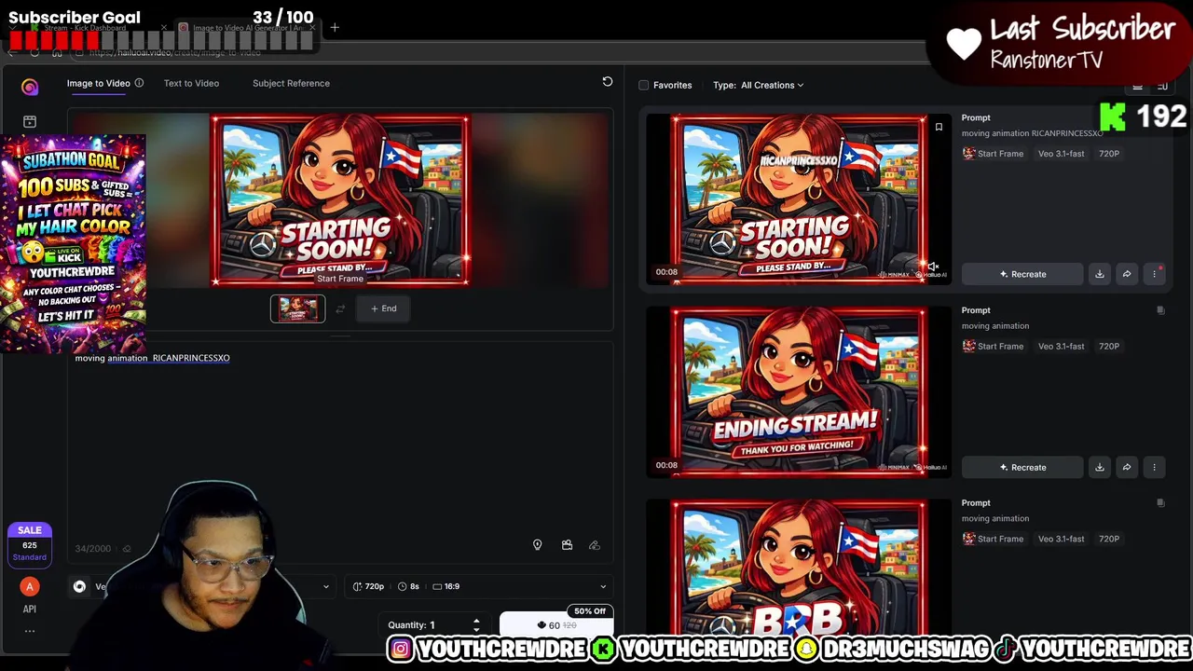Download the ENDING STREAM video

1099,467
